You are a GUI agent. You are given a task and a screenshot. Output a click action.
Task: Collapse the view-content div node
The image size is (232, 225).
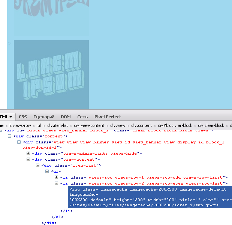28,159
